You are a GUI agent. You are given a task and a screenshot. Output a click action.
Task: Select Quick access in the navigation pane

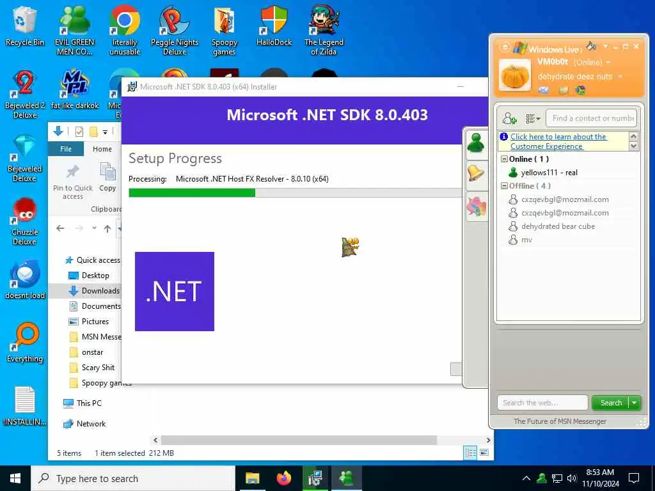click(x=92, y=260)
